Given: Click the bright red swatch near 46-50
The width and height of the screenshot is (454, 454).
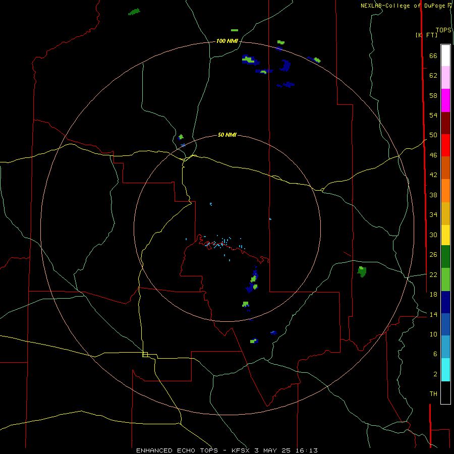Looking at the screenshot, I should (445, 145).
